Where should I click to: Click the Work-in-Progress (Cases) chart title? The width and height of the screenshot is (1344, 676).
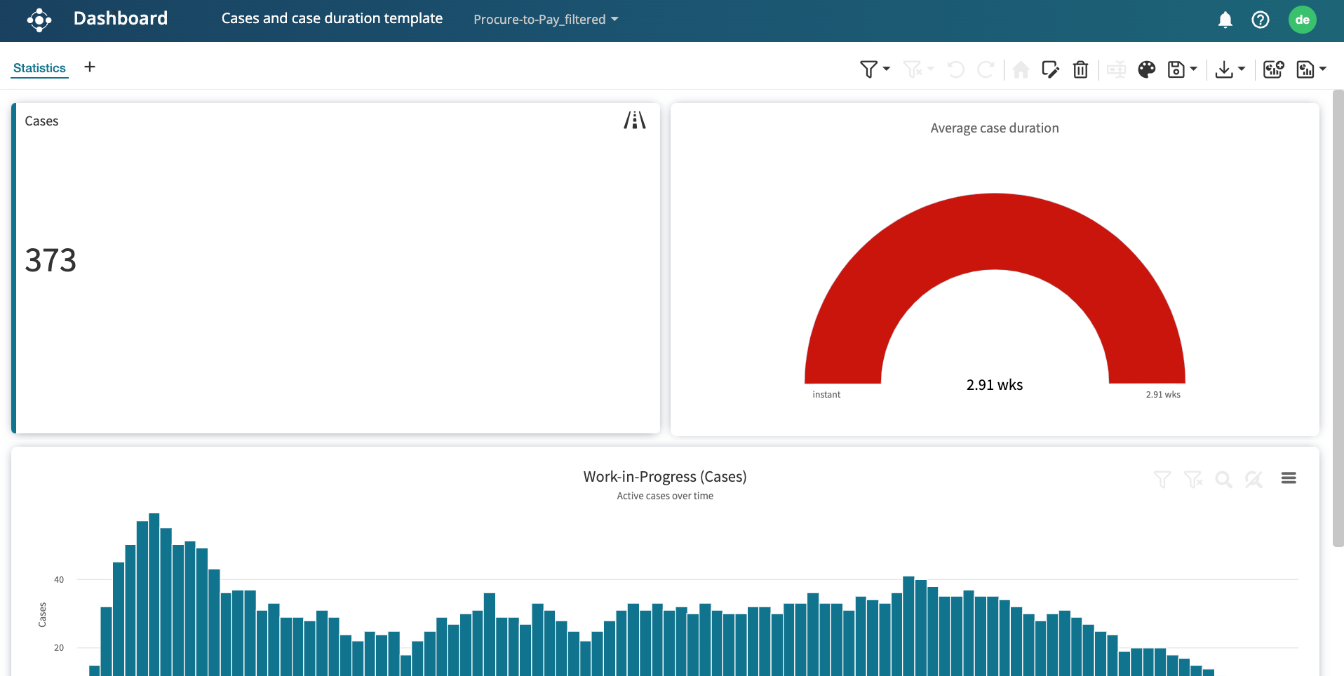pos(665,477)
